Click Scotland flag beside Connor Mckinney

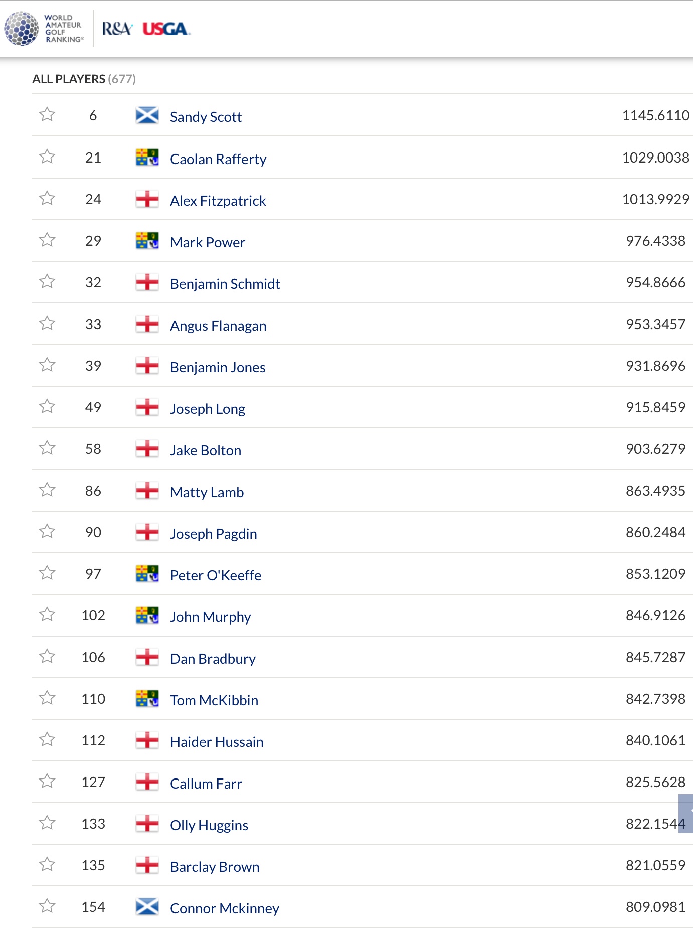coord(147,907)
